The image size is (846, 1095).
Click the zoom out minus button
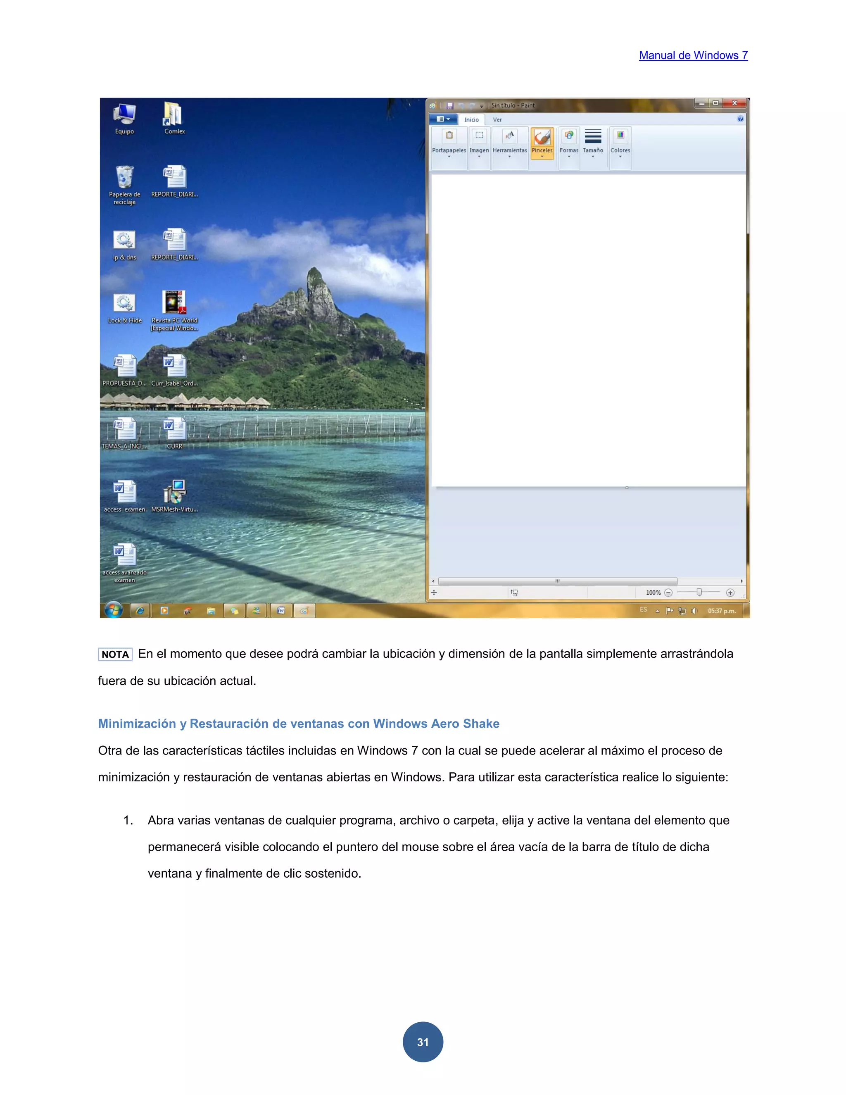coord(668,593)
